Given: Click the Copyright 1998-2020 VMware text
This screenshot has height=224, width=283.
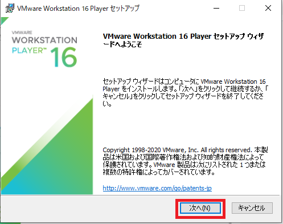Looking at the screenshot, I should pos(185,161).
